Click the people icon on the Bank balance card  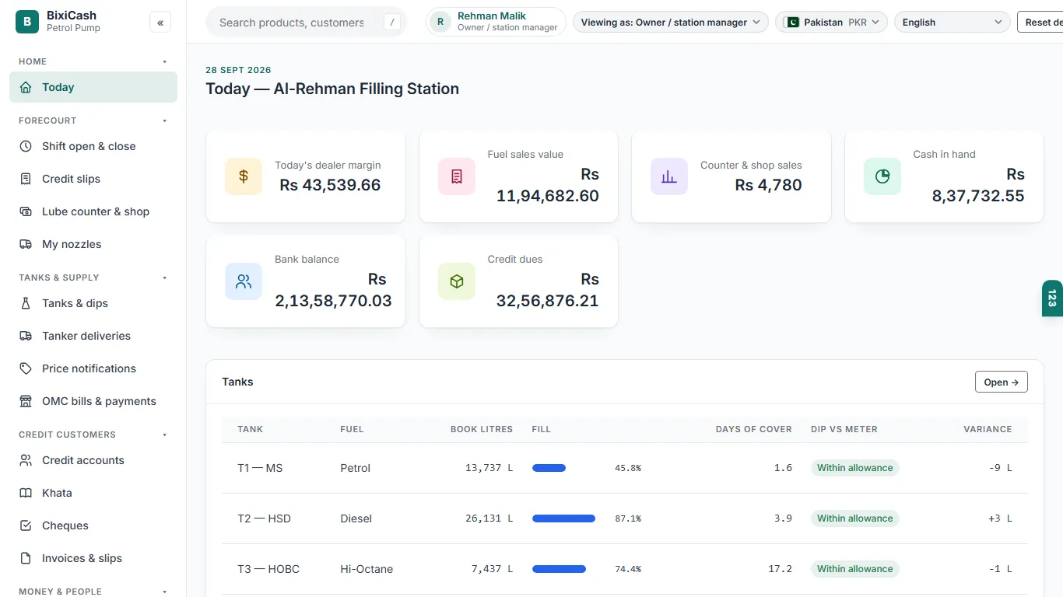tap(244, 281)
